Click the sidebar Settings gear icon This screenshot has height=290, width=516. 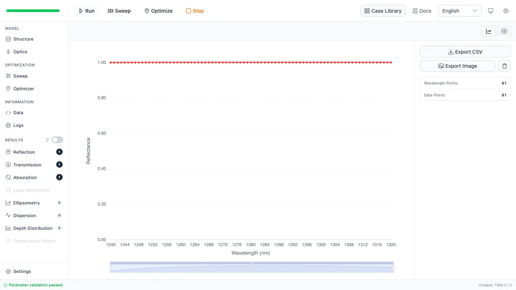click(8, 272)
